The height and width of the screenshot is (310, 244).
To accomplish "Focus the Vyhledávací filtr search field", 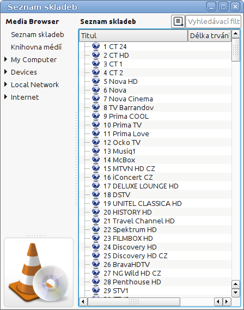I will point(213,22).
